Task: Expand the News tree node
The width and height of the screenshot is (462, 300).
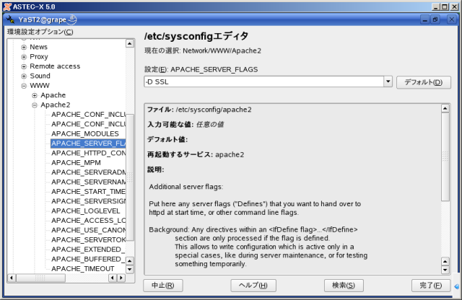Action: (x=24, y=47)
